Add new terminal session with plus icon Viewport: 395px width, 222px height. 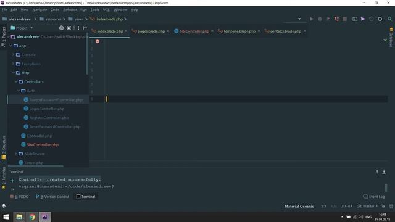pyautogui.click(x=12, y=181)
